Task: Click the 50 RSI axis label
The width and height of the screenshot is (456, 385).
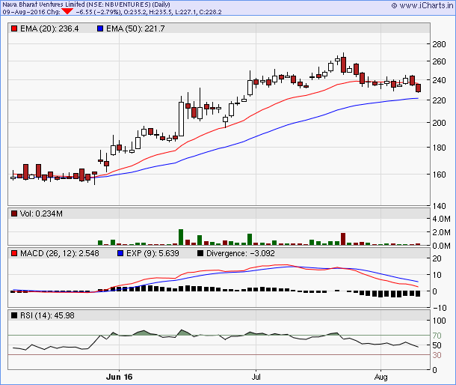Action: coord(437,345)
